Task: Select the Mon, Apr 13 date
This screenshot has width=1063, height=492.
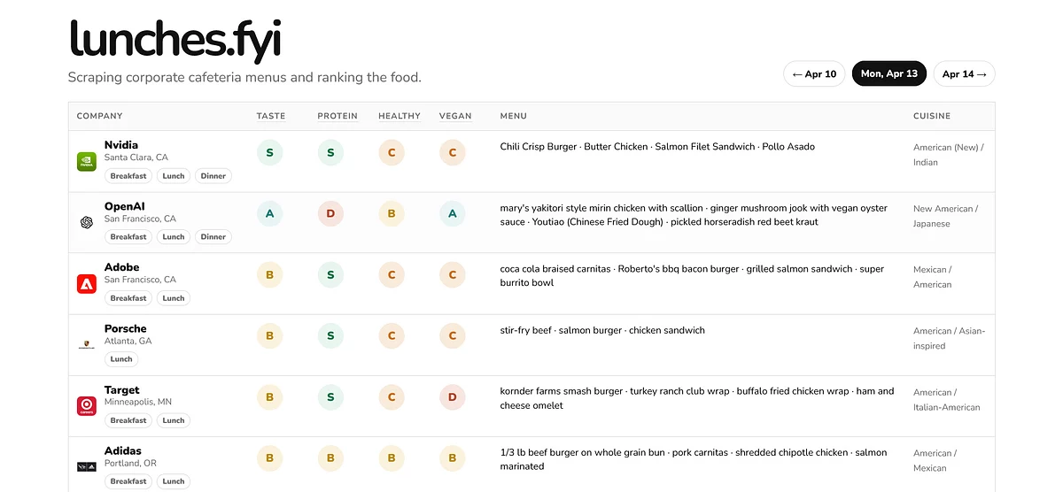Action: click(889, 74)
